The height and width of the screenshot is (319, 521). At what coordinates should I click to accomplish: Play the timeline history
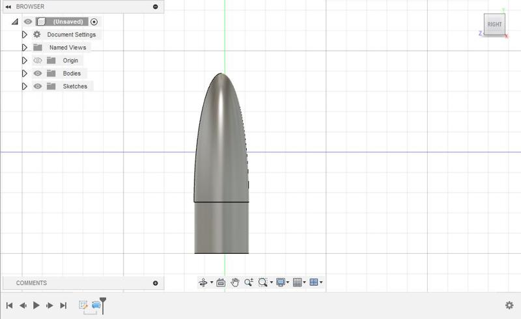click(x=36, y=305)
